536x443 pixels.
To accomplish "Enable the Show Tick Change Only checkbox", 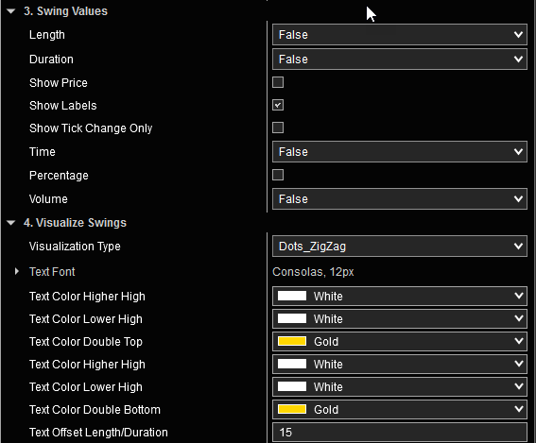I will (x=278, y=128).
